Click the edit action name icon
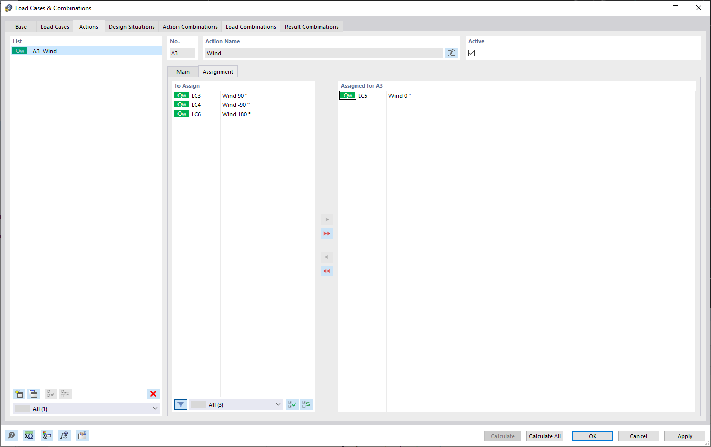The width and height of the screenshot is (711, 447). point(451,53)
